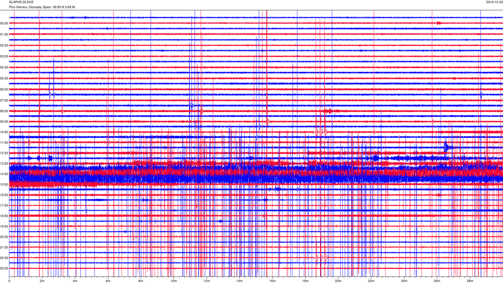This screenshot has width=503, height=283.
Task: Select the 8m axis tick label
Action: pyautogui.click(x=141, y=281)
